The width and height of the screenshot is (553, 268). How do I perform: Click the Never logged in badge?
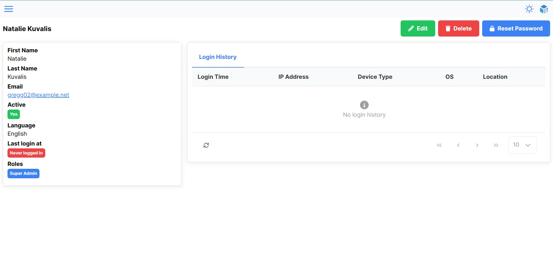click(x=26, y=153)
